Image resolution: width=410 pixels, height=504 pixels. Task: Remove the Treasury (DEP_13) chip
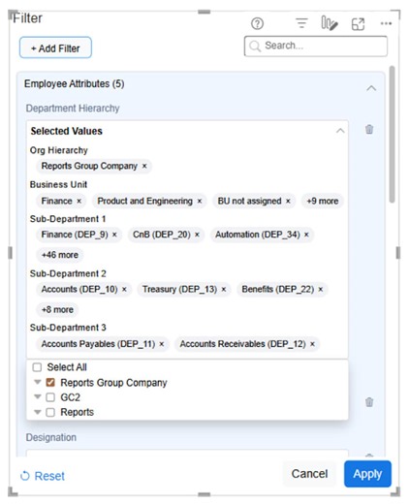pyautogui.click(x=224, y=289)
